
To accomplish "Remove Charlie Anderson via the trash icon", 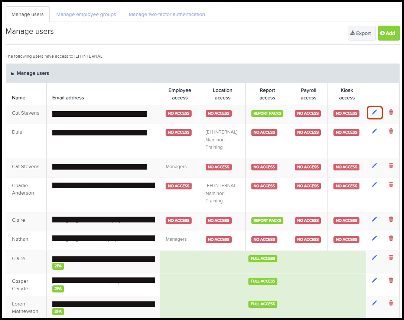I will tap(391, 185).
